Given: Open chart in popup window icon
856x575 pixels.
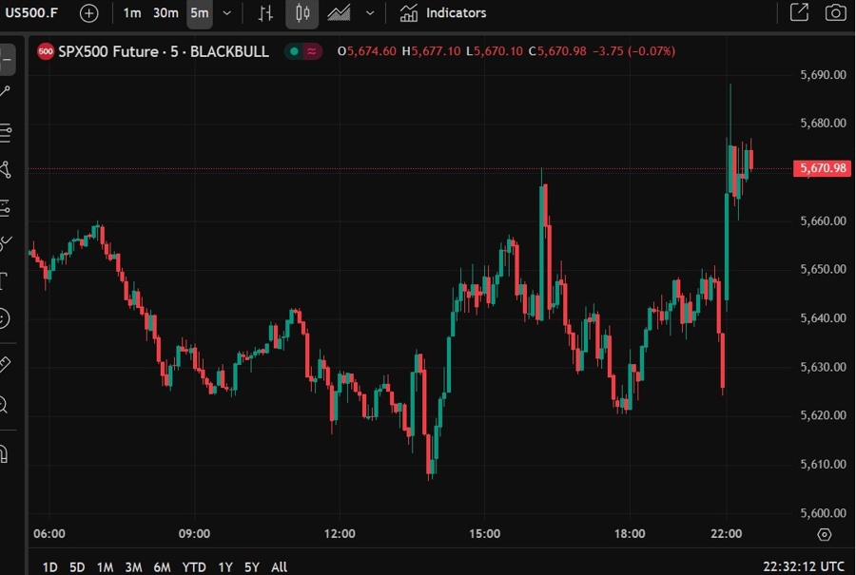Looking at the screenshot, I should (x=799, y=13).
